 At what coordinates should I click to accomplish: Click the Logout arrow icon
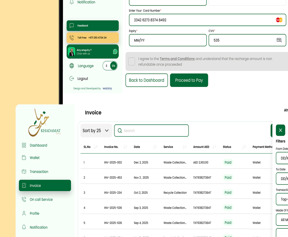[72, 79]
